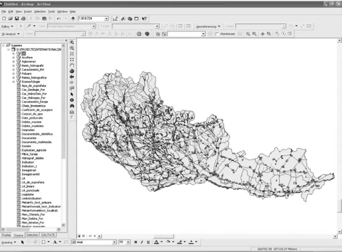Toggle Apa_de_suprafata layer visibility
342x252 pixels.
click(x=19, y=86)
